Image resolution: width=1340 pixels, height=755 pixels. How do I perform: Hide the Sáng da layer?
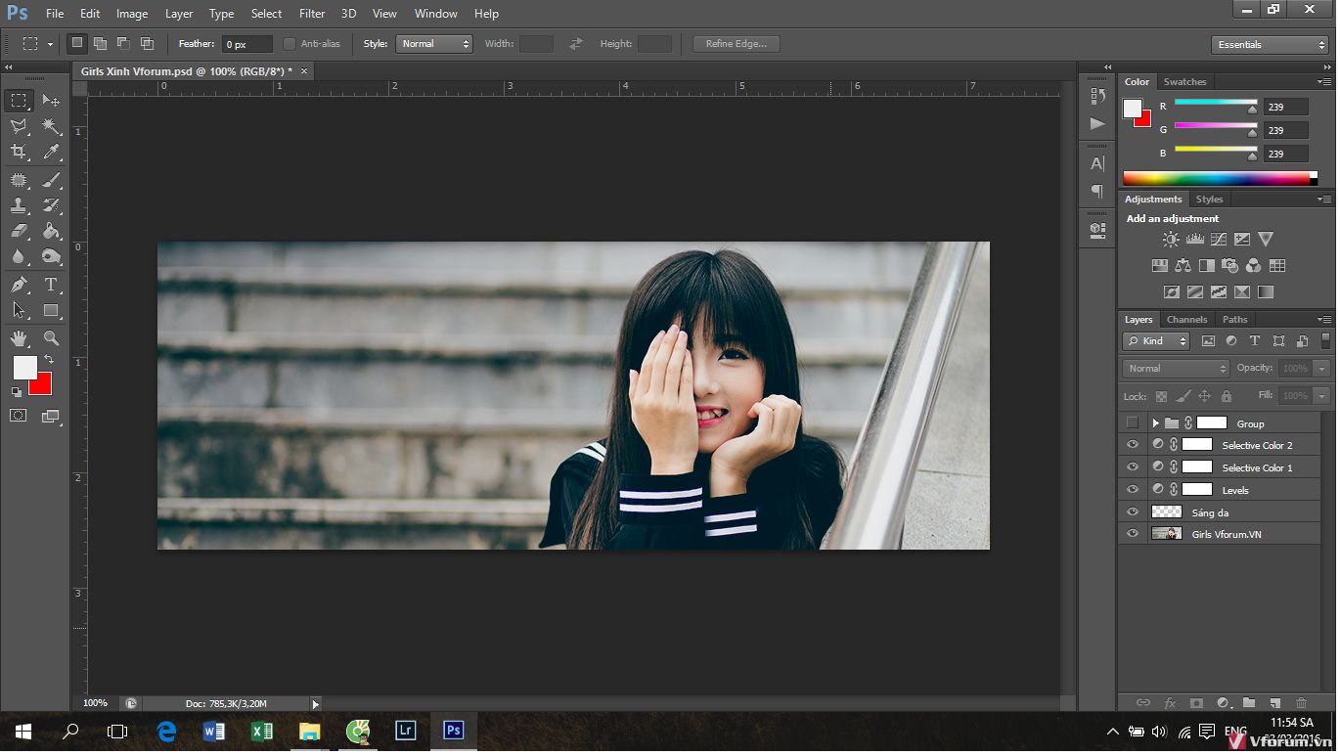coord(1133,511)
